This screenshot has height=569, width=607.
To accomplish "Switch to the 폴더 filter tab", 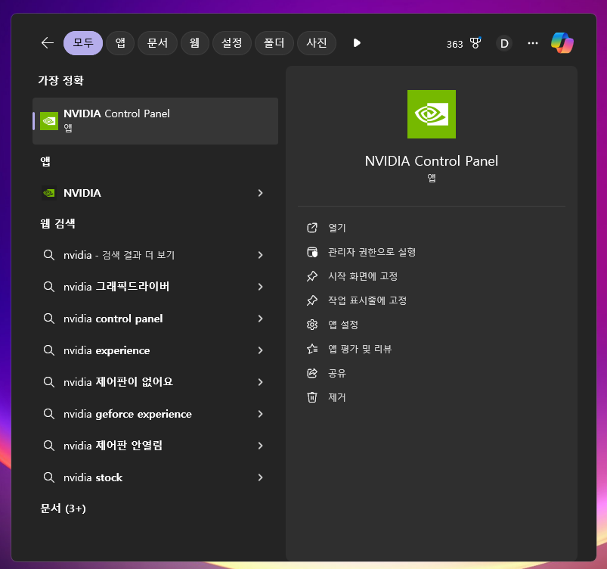I will click(x=274, y=43).
